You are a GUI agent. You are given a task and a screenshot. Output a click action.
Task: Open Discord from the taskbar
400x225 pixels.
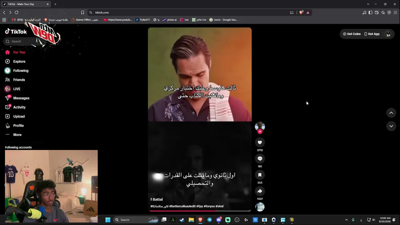(x=219, y=220)
